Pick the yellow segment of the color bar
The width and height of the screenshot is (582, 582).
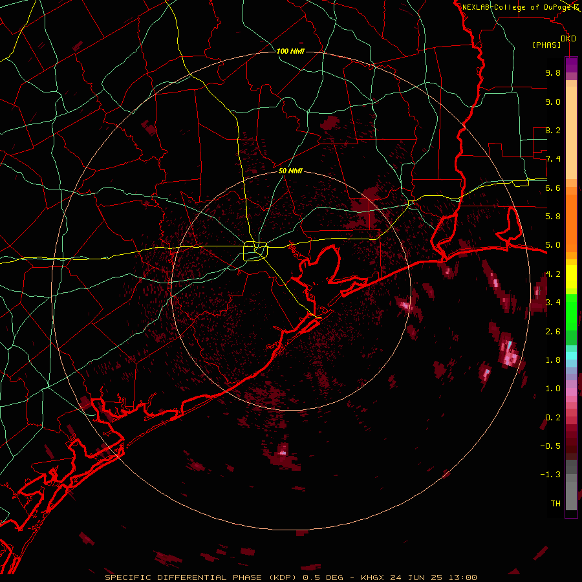(571, 277)
